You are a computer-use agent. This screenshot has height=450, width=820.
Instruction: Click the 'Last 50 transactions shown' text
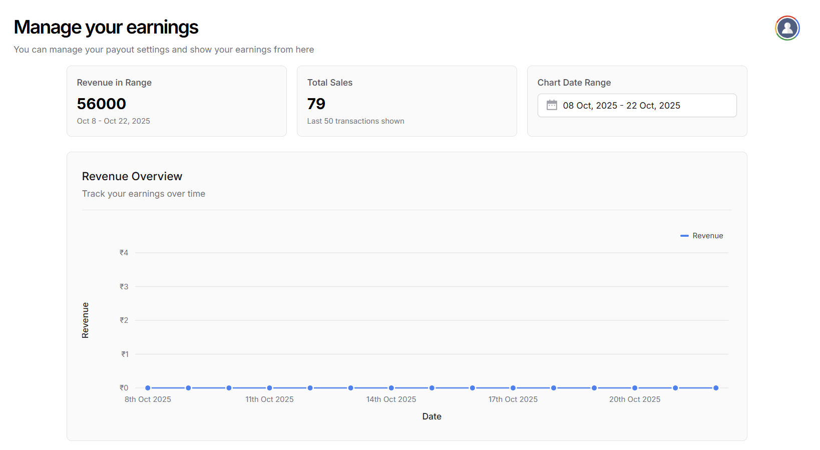click(x=355, y=121)
